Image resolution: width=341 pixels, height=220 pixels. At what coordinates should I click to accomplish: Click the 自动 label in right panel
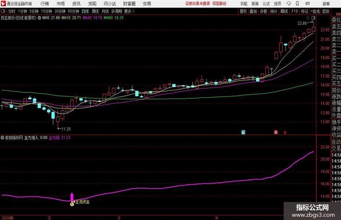(336, 142)
